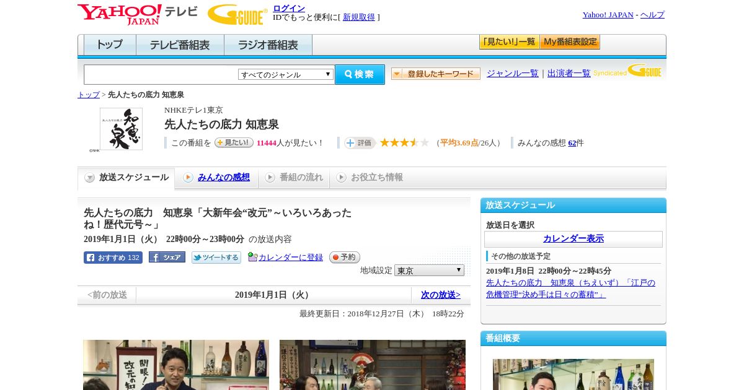Open the 江戸の危機管理 upcoming broadcast link
The height and width of the screenshot is (390, 744).
tap(570, 288)
